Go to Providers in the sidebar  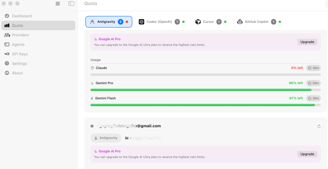[x=38, y=35]
